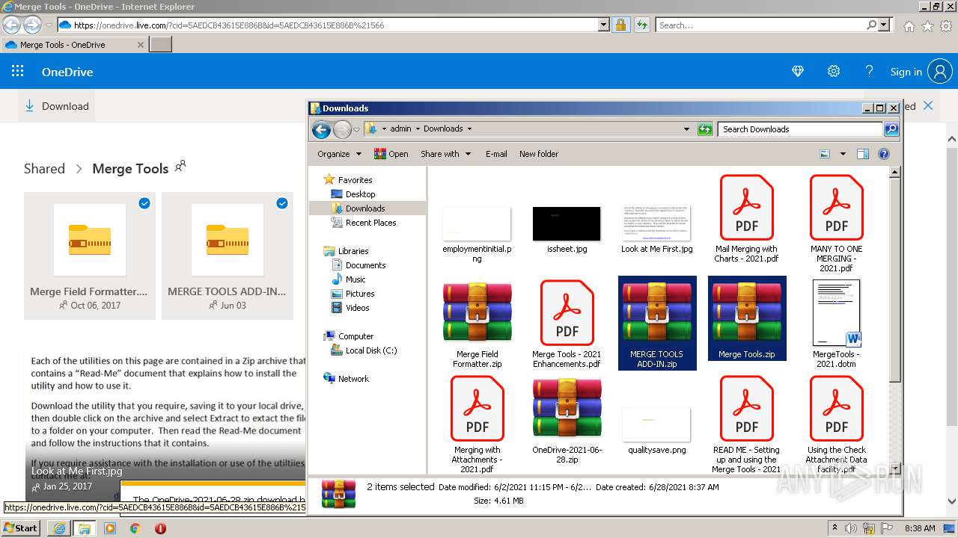Click the Sign in account avatar
The height and width of the screenshot is (538, 958).
click(x=939, y=72)
